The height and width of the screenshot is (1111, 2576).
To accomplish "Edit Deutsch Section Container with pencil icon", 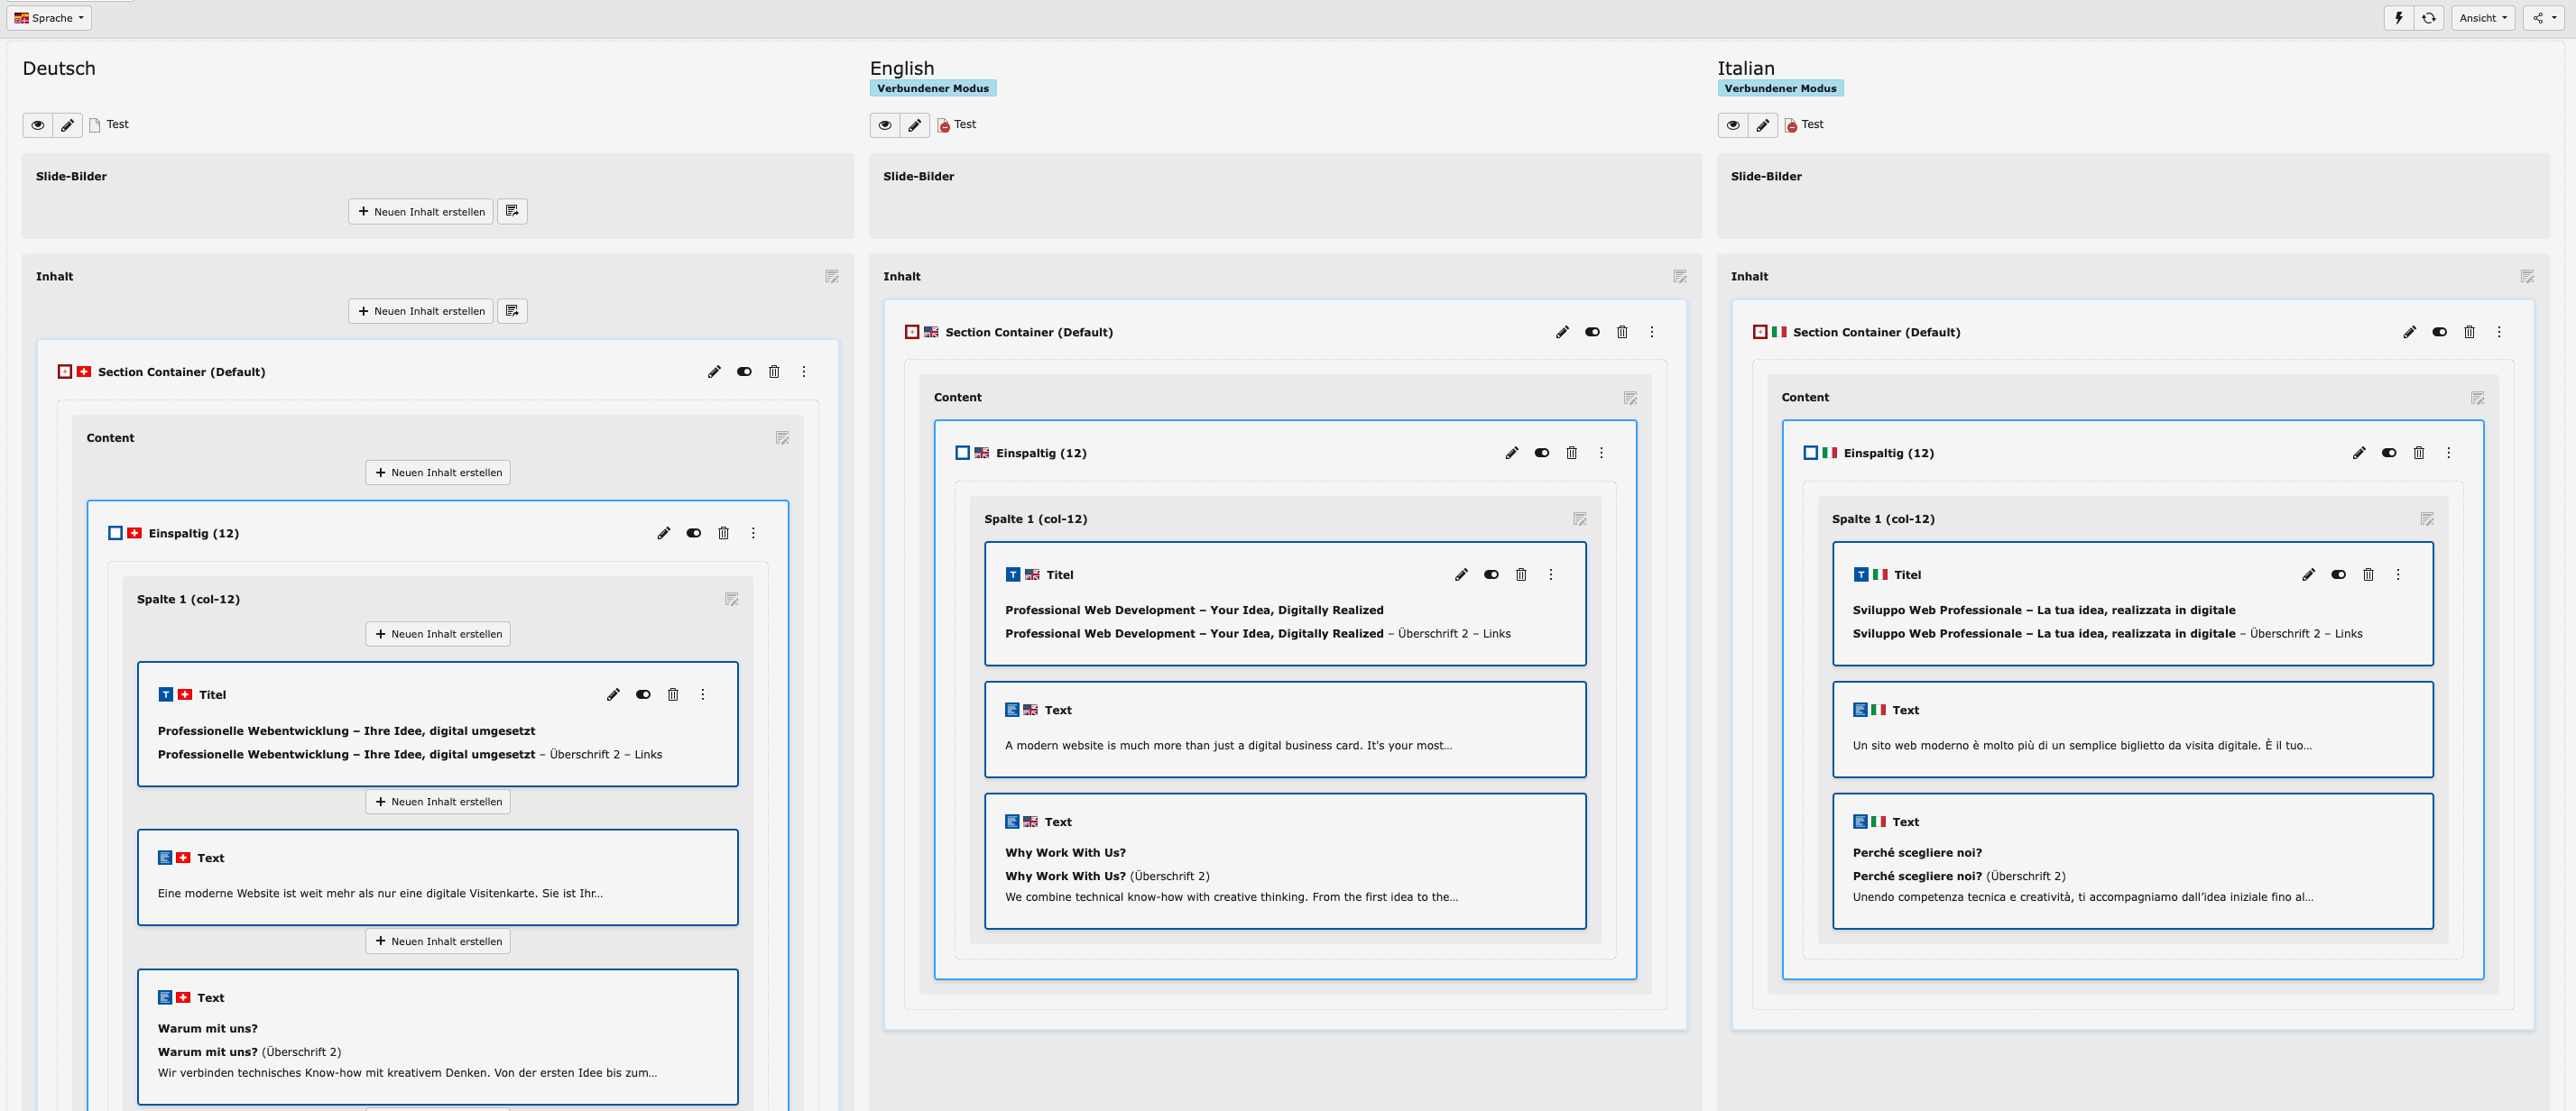I will (714, 372).
